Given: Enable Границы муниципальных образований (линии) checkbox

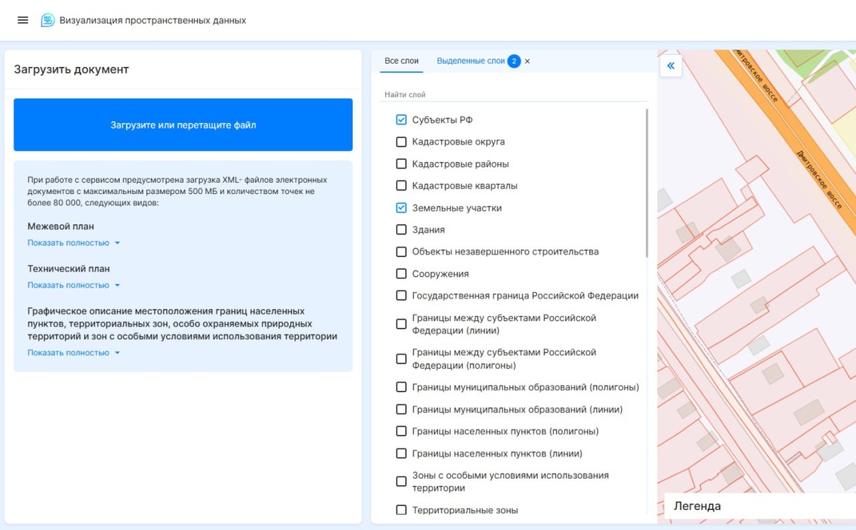Looking at the screenshot, I should click(401, 409).
